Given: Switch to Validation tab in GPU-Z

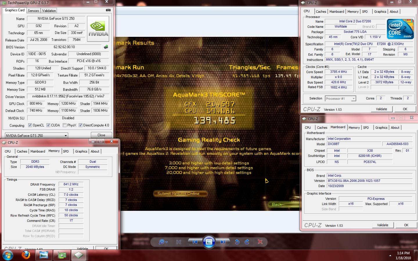Looking at the screenshot, I should 49,11.
